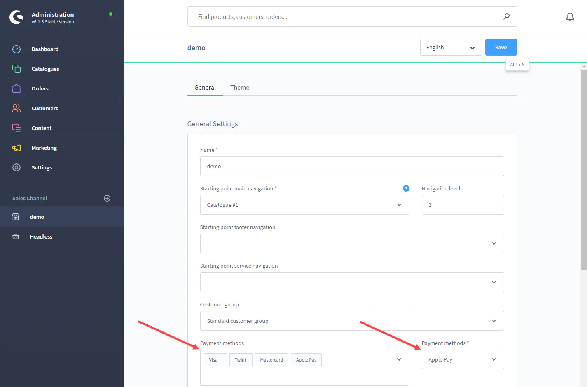Show help tooltip for main navigation
587x387 pixels.
click(406, 188)
